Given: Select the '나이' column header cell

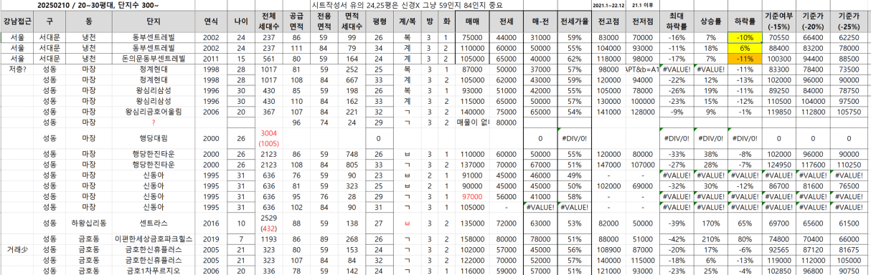Looking at the screenshot, I should [241, 21].
